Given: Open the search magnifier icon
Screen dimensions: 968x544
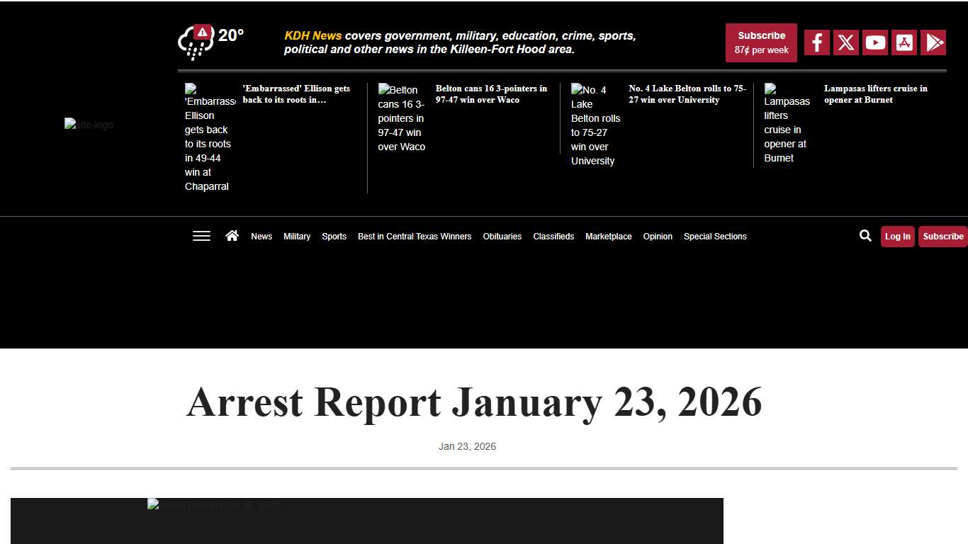Looking at the screenshot, I should coord(865,236).
